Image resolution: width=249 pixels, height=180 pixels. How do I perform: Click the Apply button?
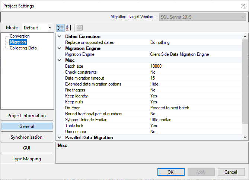coord(201,172)
